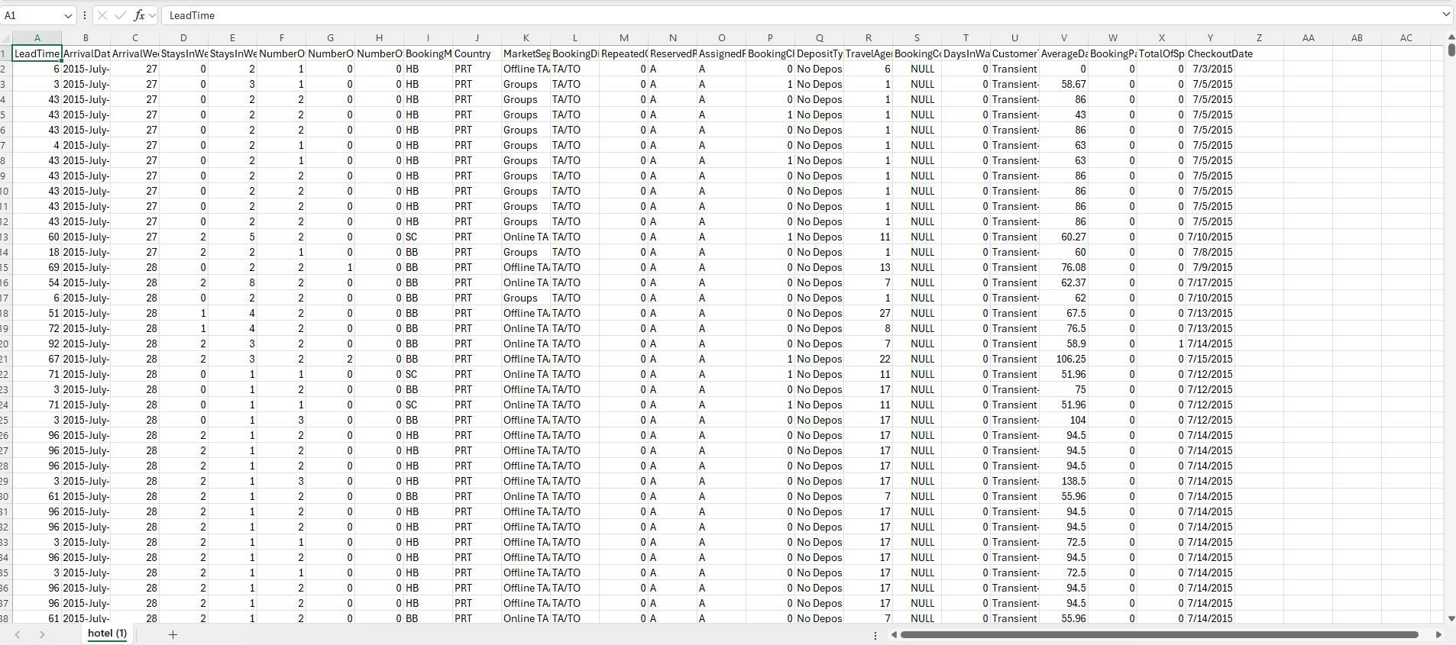This screenshot has height=645, width=1456.
Task: Click the Name Box showing A1
Action: pos(32,15)
